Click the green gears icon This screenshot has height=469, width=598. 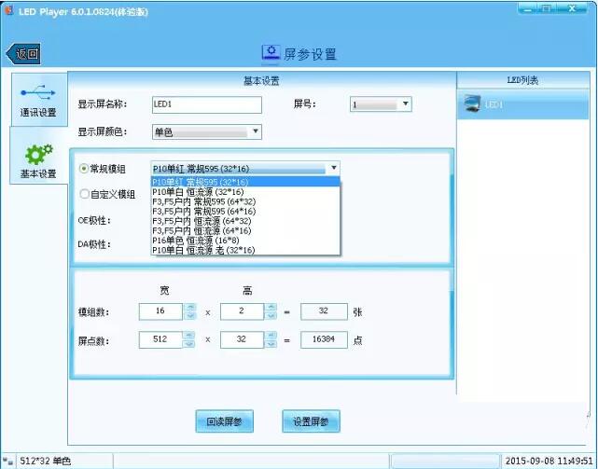click(38, 153)
